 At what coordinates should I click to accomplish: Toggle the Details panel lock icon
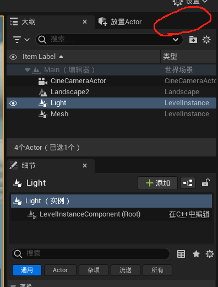[x=206, y=183]
